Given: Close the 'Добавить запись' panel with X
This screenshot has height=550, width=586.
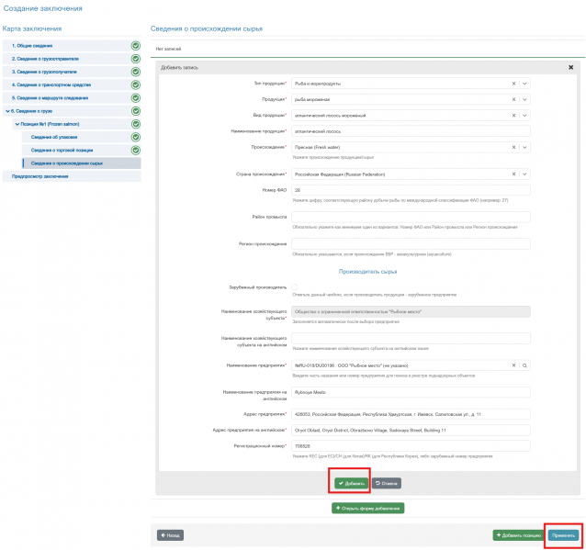Looking at the screenshot, I should (570, 67).
